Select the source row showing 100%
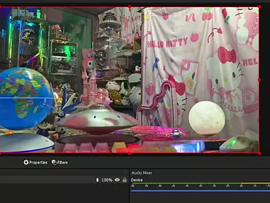270x203 pixels. [x=64, y=180]
